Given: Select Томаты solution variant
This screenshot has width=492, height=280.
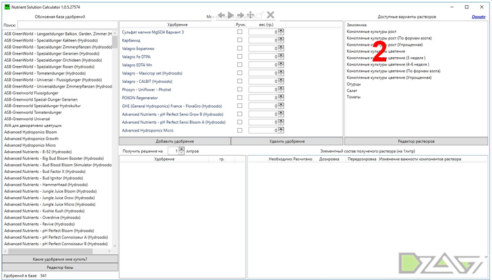Looking at the screenshot, I should point(353,97).
